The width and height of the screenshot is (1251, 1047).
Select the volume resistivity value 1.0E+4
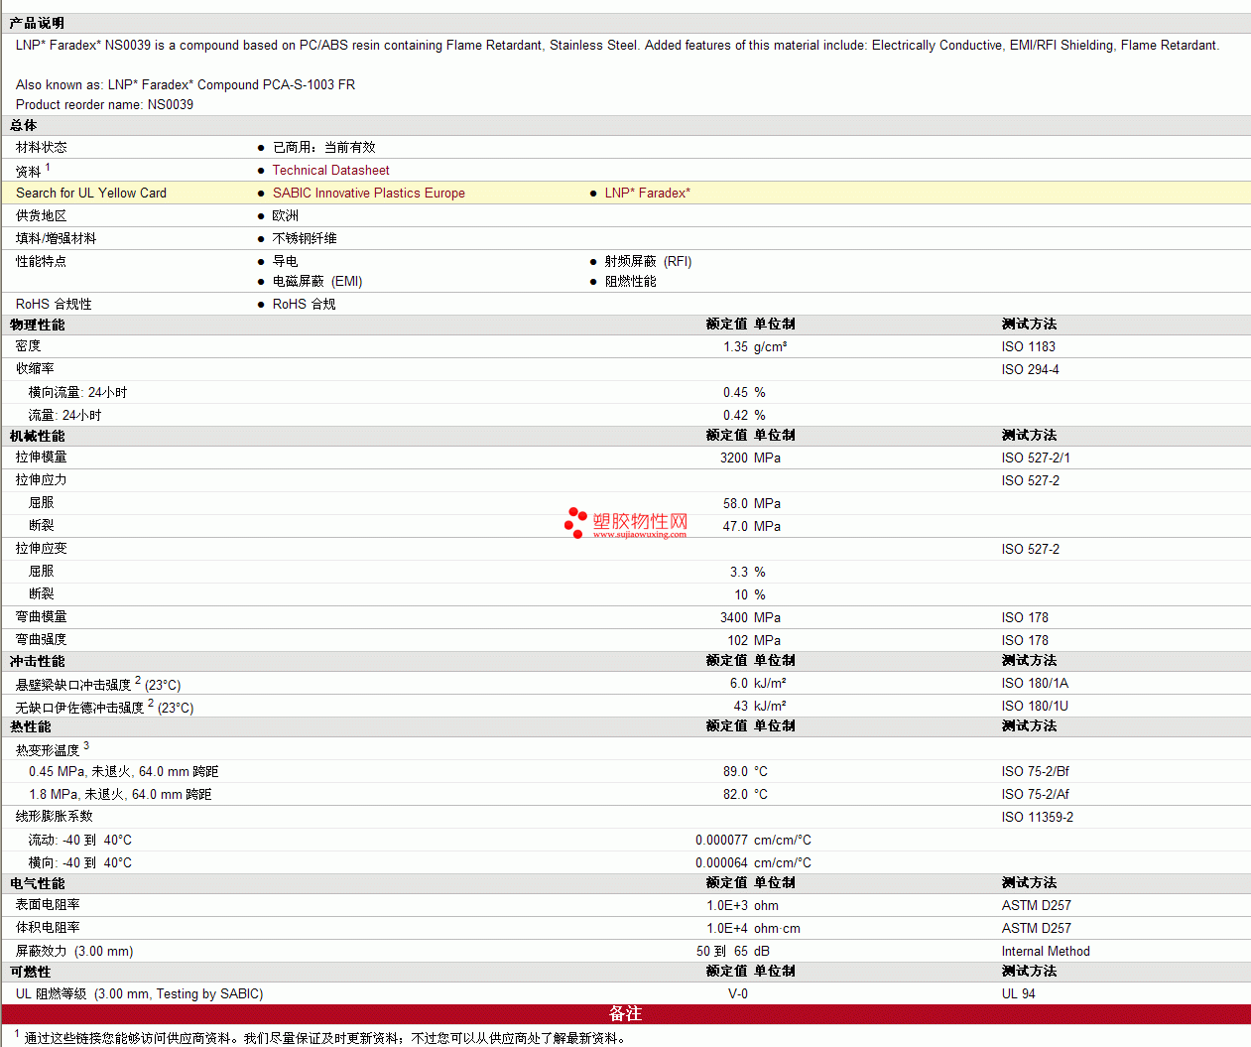coord(727,929)
